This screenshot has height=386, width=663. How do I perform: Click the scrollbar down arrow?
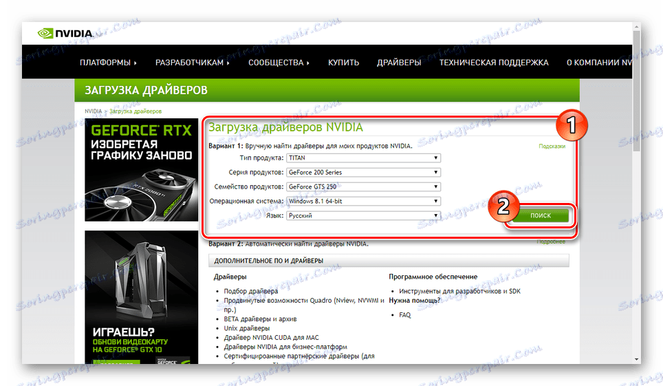[636, 359]
